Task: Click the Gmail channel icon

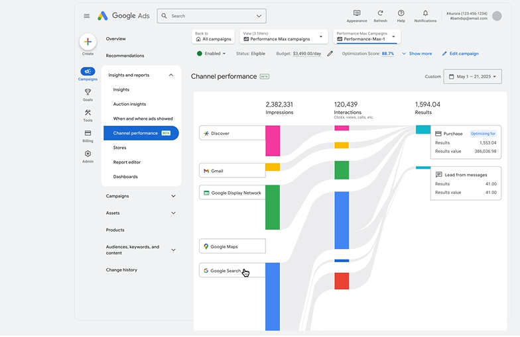Action: pos(206,171)
